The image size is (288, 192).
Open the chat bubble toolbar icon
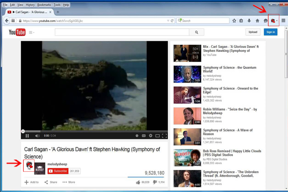click(265, 21)
